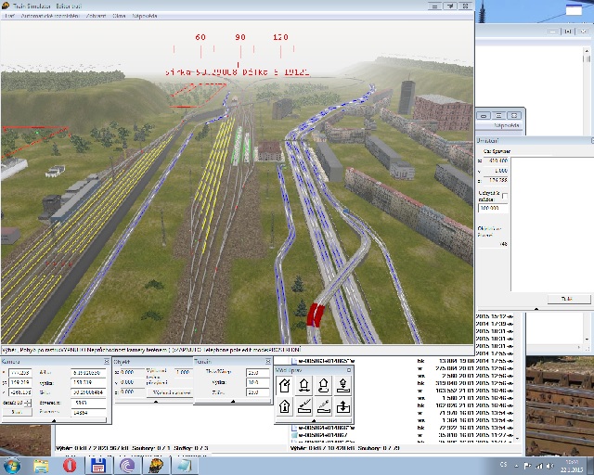Toggle the checkbox in the Umístění panel

coord(505,196)
